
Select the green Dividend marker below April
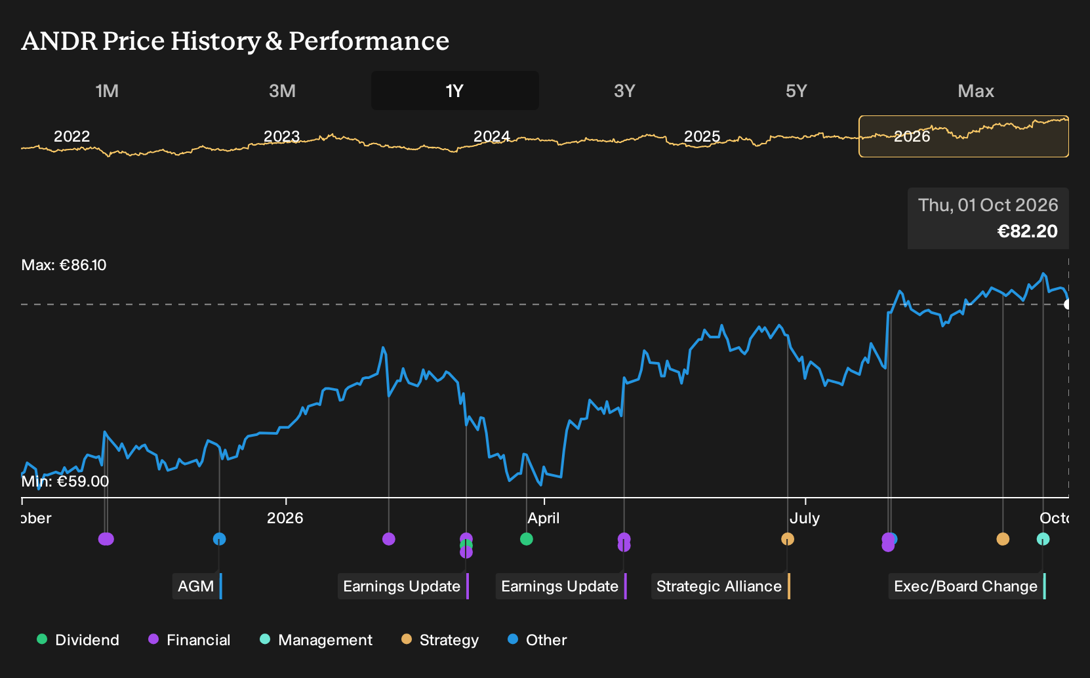pos(527,539)
